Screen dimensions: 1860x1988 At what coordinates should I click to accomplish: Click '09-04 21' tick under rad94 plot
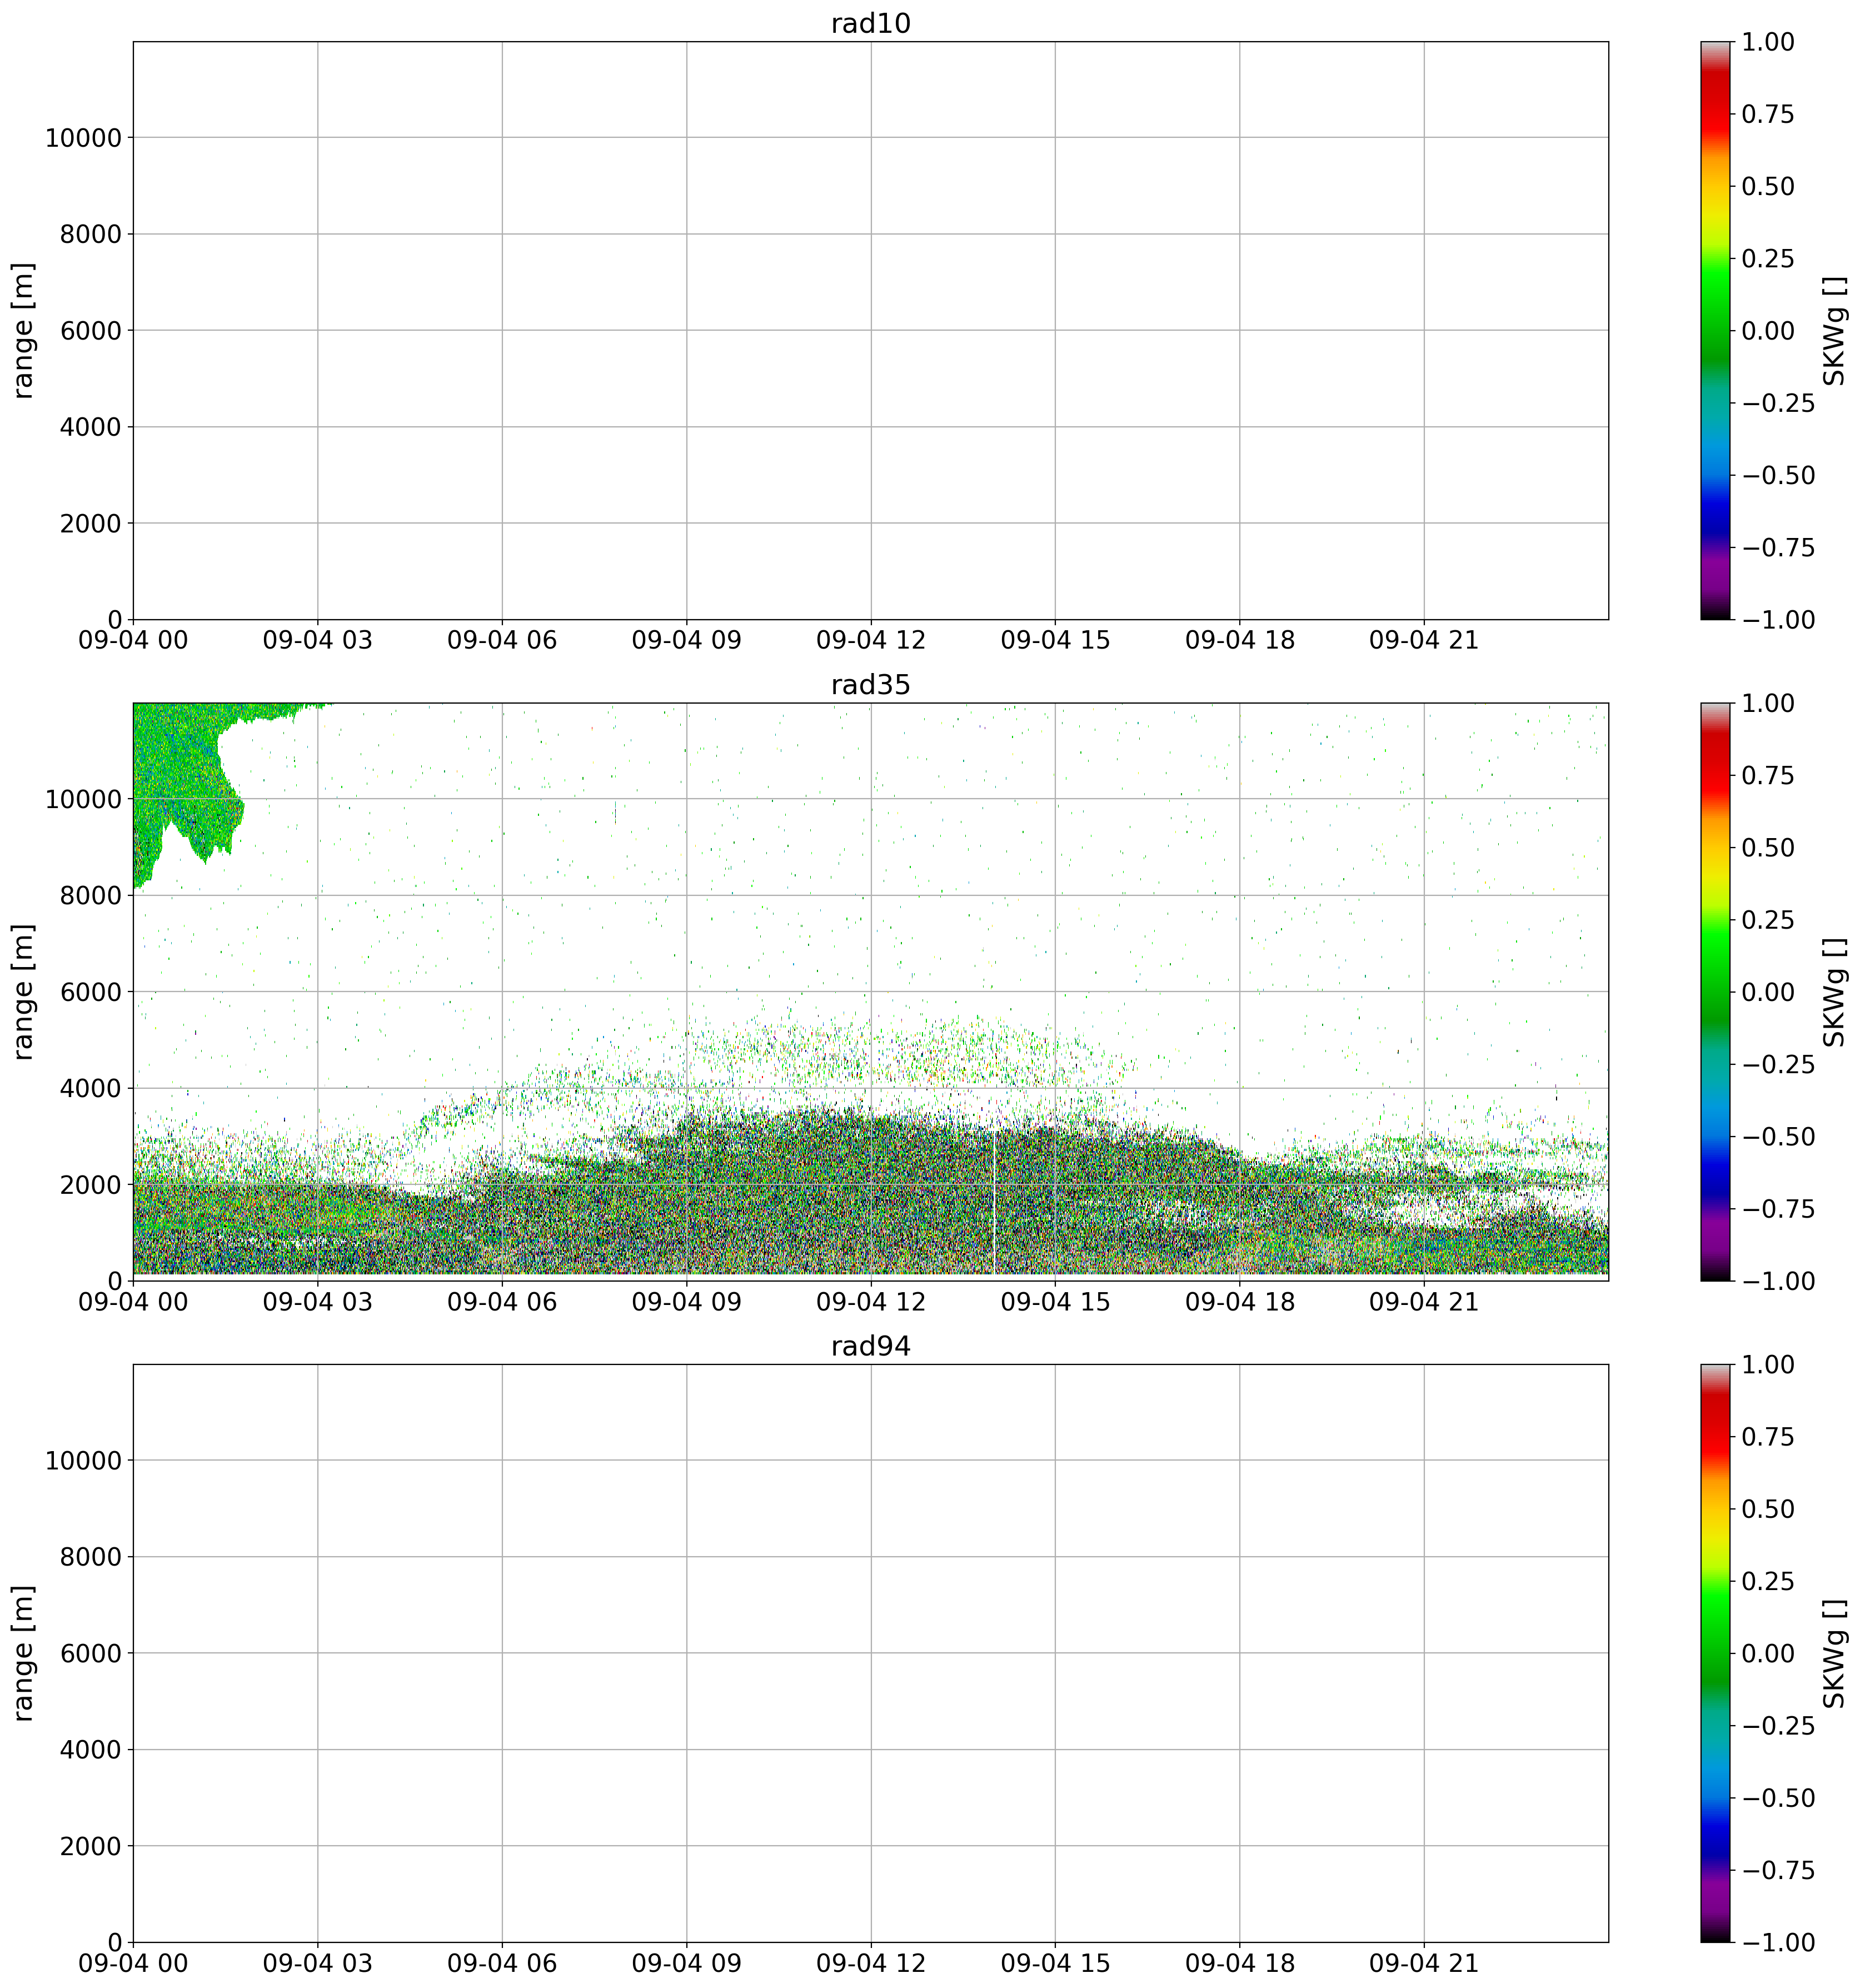[x=1423, y=1963]
